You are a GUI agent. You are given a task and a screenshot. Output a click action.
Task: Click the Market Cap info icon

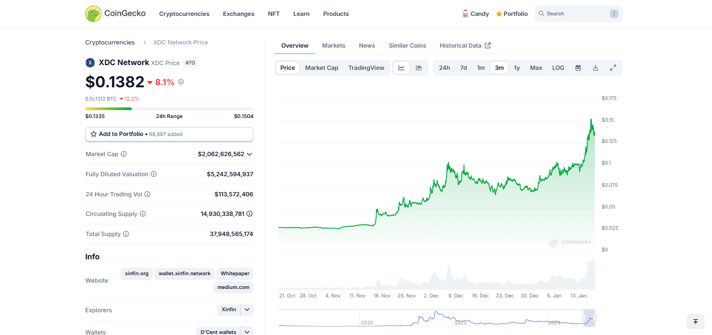point(124,154)
